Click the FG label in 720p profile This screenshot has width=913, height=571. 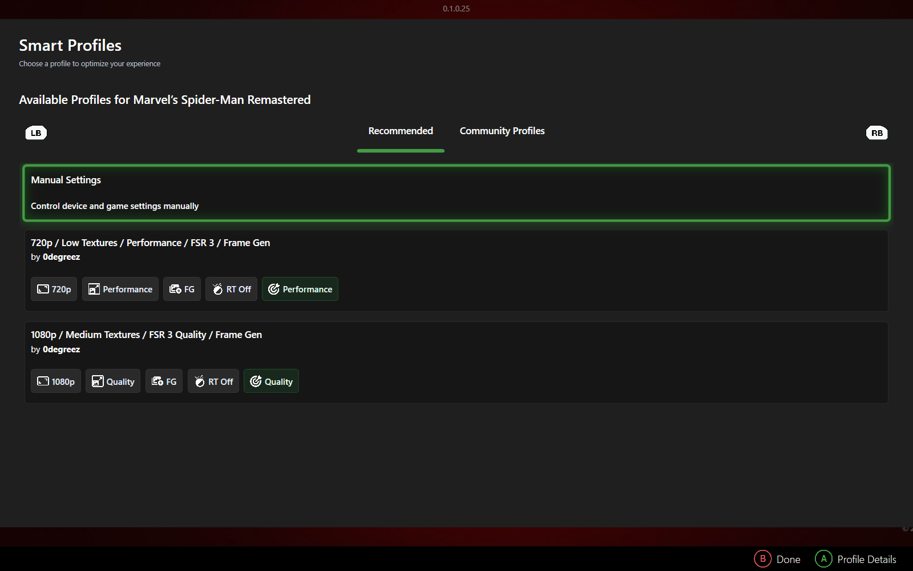189,289
